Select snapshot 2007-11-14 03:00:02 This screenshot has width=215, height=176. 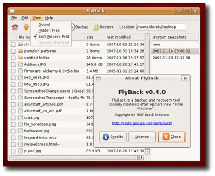(x=175, y=51)
